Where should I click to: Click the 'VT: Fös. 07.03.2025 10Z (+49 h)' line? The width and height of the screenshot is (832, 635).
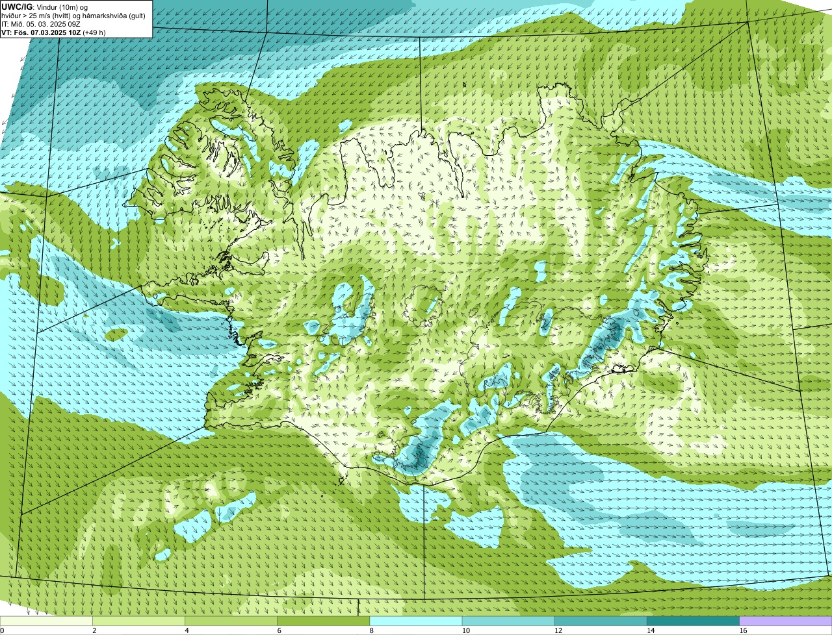tap(53, 32)
